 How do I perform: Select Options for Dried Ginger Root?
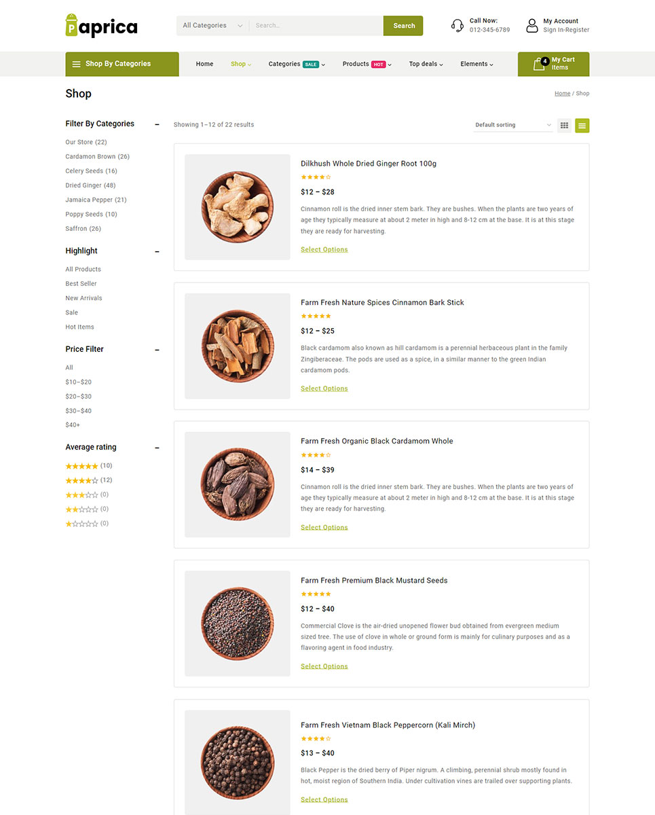pyautogui.click(x=324, y=250)
